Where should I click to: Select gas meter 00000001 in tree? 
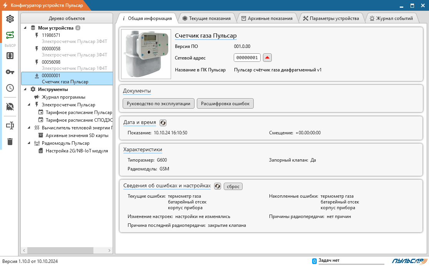[67, 78]
